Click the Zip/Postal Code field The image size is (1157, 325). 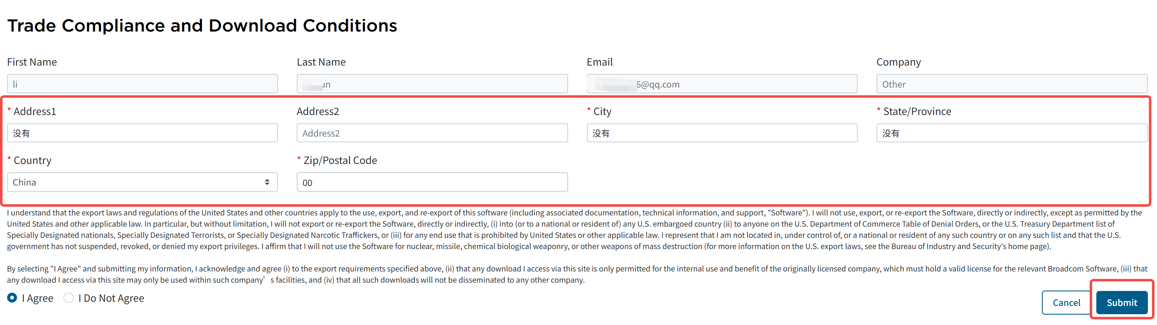pyautogui.click(x=432, y=182)
